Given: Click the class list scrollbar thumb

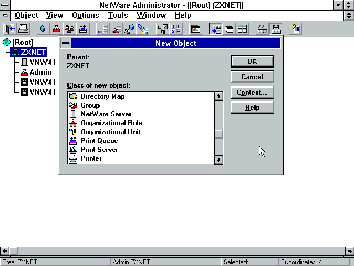Looking at the screenshot, I should point(218,134).
